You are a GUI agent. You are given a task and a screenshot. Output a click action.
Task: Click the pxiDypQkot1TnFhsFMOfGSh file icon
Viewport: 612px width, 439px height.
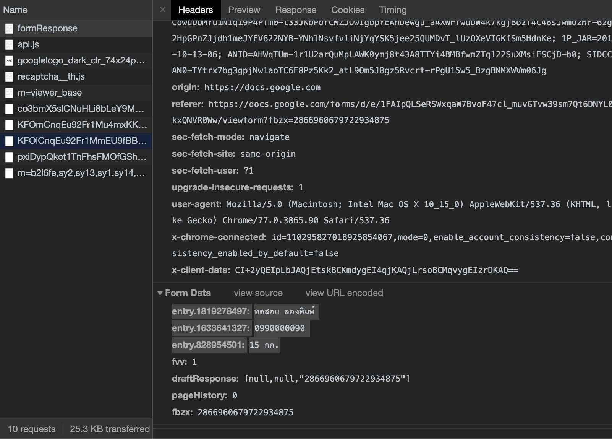(x=9, y=157)
